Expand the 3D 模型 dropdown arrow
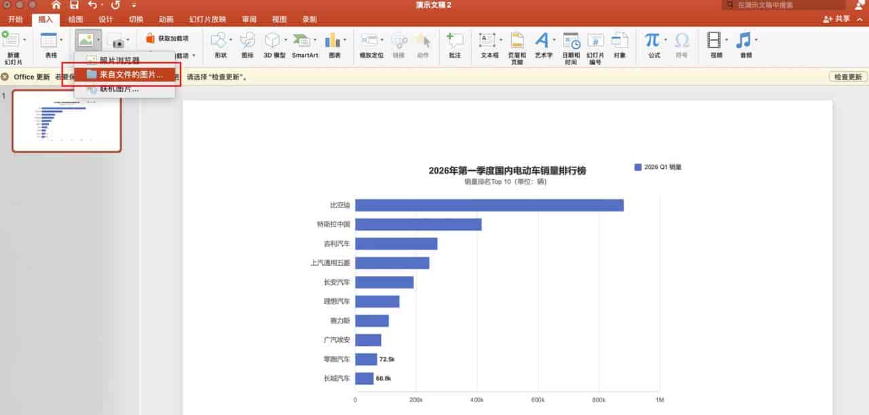The height and width of the screenshot is (415, 869). coord(285,40)
